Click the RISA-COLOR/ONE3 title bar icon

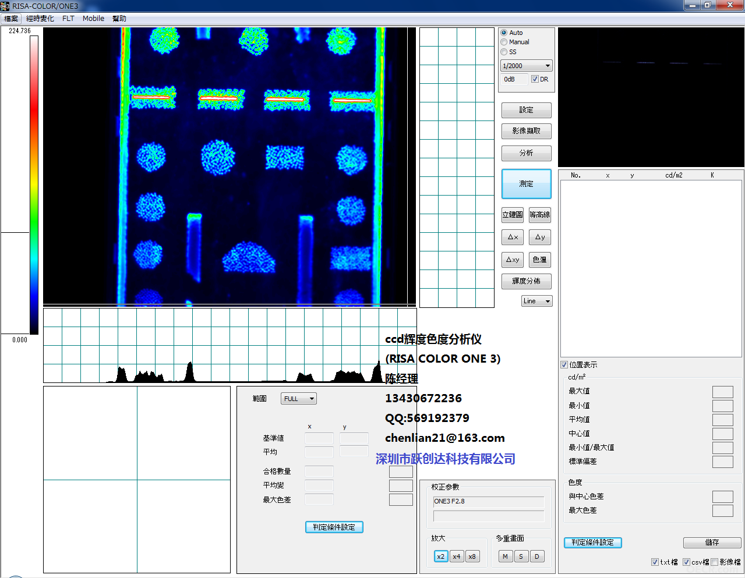5,6
